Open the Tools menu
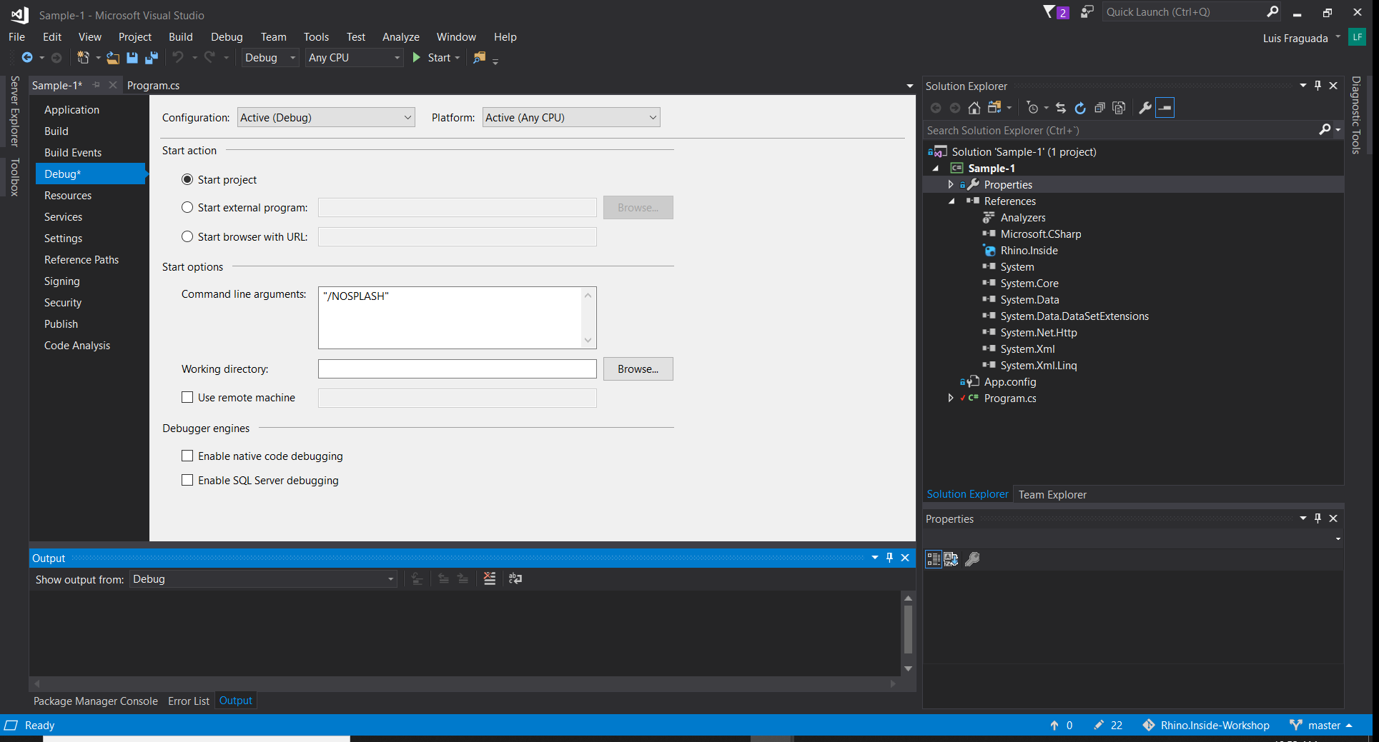The width and height of the screenshot is (1379, 742). 316,37
